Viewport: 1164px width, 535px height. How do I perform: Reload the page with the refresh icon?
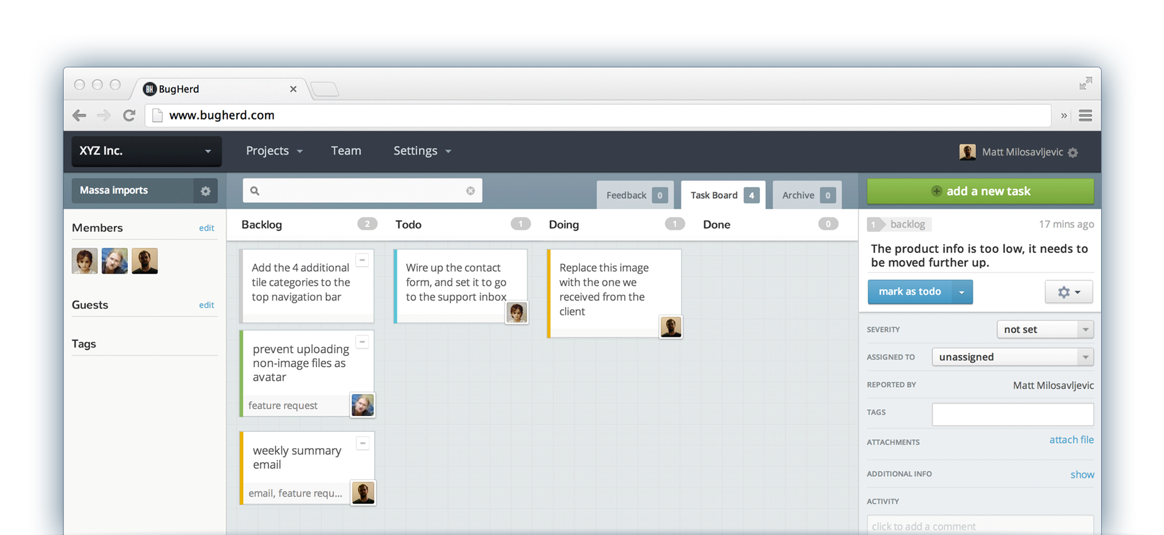(129, 115)
